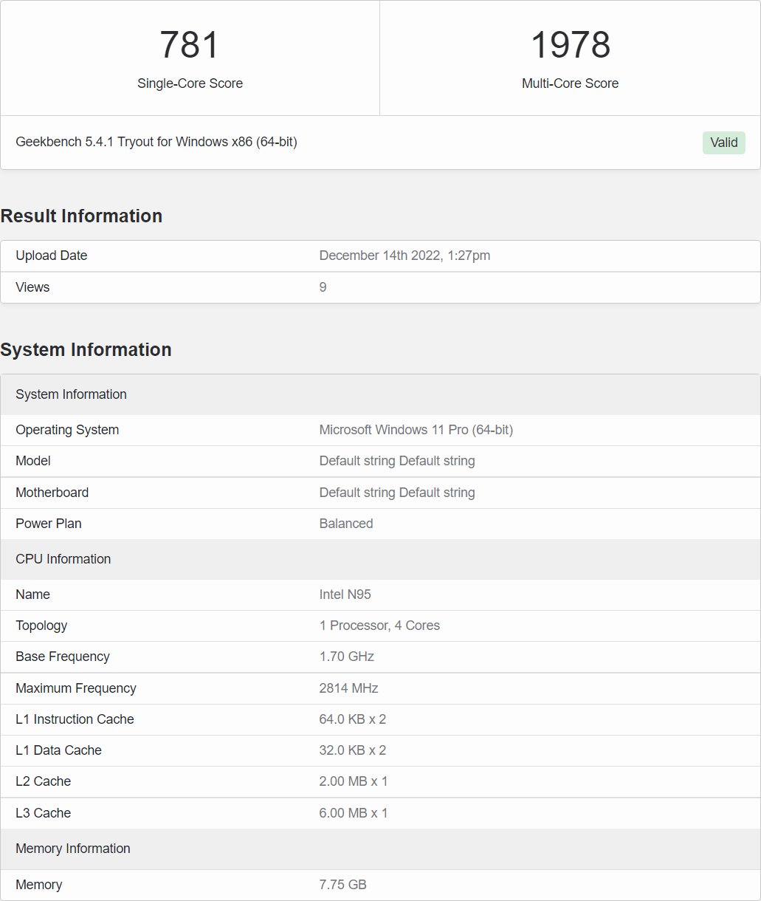Click the CPU Information section header
This screenshot has width=761, height=901.
[63, 559]
